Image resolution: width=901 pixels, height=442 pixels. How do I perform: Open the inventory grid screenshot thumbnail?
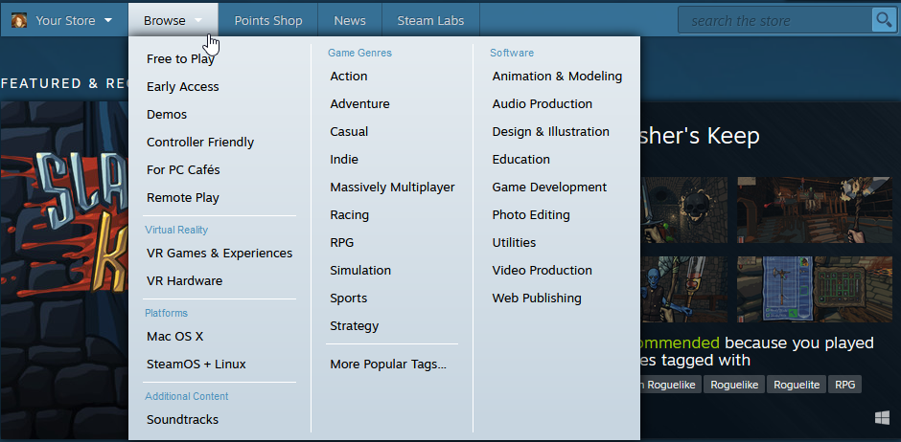tap(814, 289)
